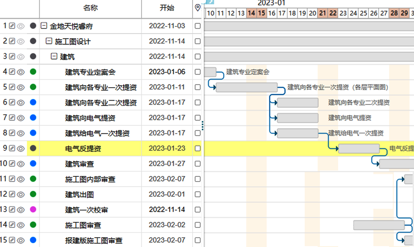Image resolution: width=414 pixels, height=247 pixels.
Task: Select the task name 施工图内部审查
Action: click(x=90, y=180)
